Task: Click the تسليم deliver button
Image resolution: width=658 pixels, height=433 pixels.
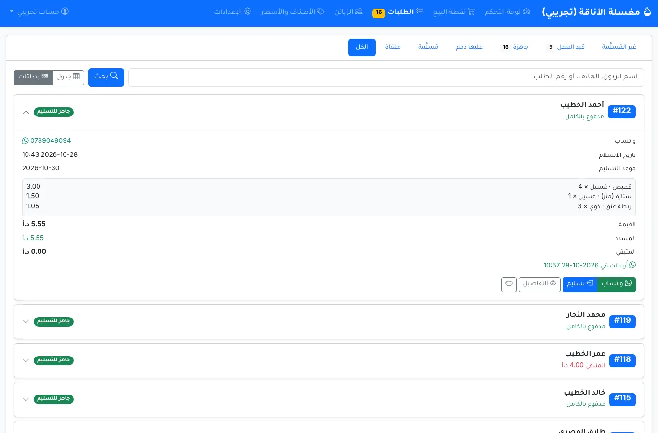Action: (x=580, y=284)
